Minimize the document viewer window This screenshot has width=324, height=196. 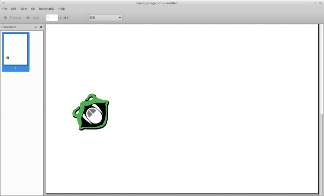(310, 3)
